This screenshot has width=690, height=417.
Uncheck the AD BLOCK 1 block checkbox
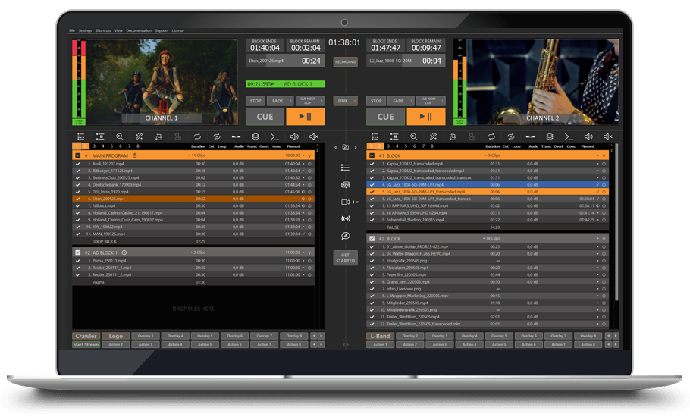(x=77, y=252)
